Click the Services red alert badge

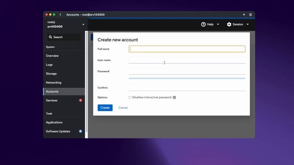point(80,100)
